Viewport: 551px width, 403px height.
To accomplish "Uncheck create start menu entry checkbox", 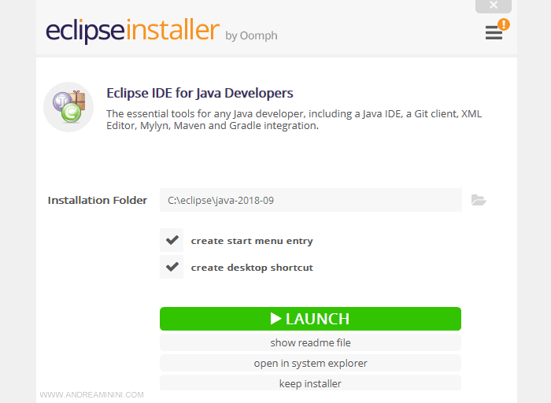I will click(x=172, y=241).
